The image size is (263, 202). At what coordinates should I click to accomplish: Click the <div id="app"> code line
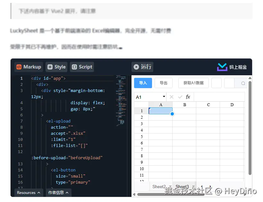coord(48,78)
